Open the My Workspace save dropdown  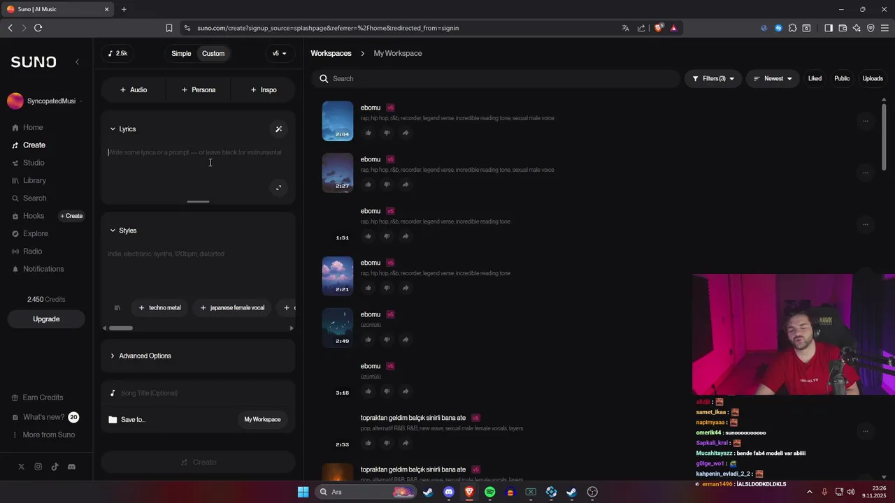tap(262, 420)
